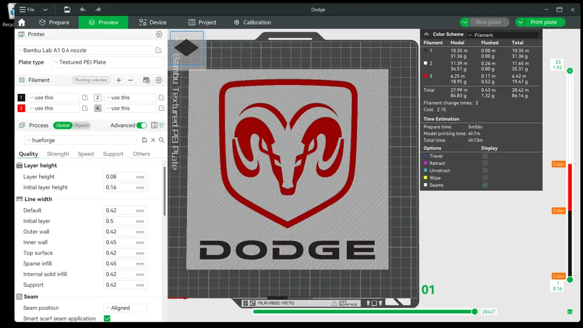The width and height of the screenshot is (583, 328).
Task: Switch to the Calibration tab
Action: tap(252, 22)
